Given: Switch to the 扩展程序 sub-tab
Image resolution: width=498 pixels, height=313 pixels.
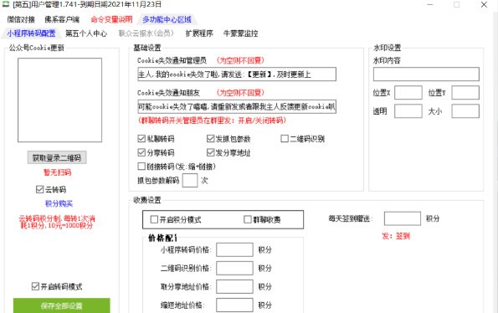Looking at the screenshot, I should click(199, 33).
